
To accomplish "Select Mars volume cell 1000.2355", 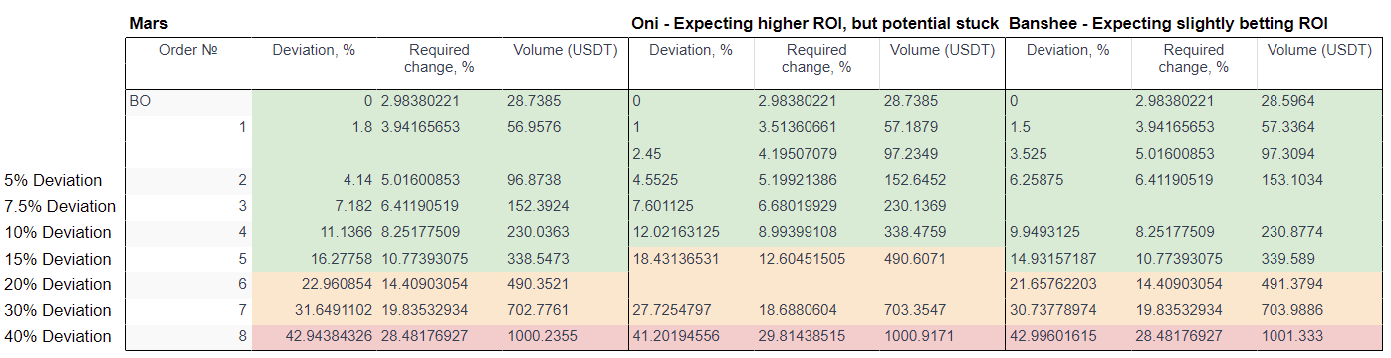I will point(567,337).
